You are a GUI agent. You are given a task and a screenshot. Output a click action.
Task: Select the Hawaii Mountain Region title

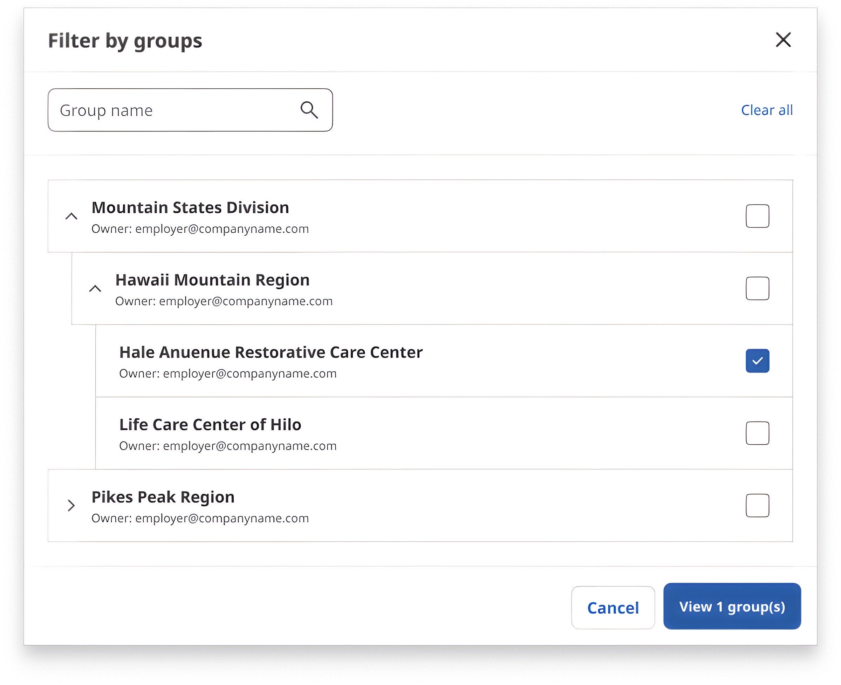point(212,280)
